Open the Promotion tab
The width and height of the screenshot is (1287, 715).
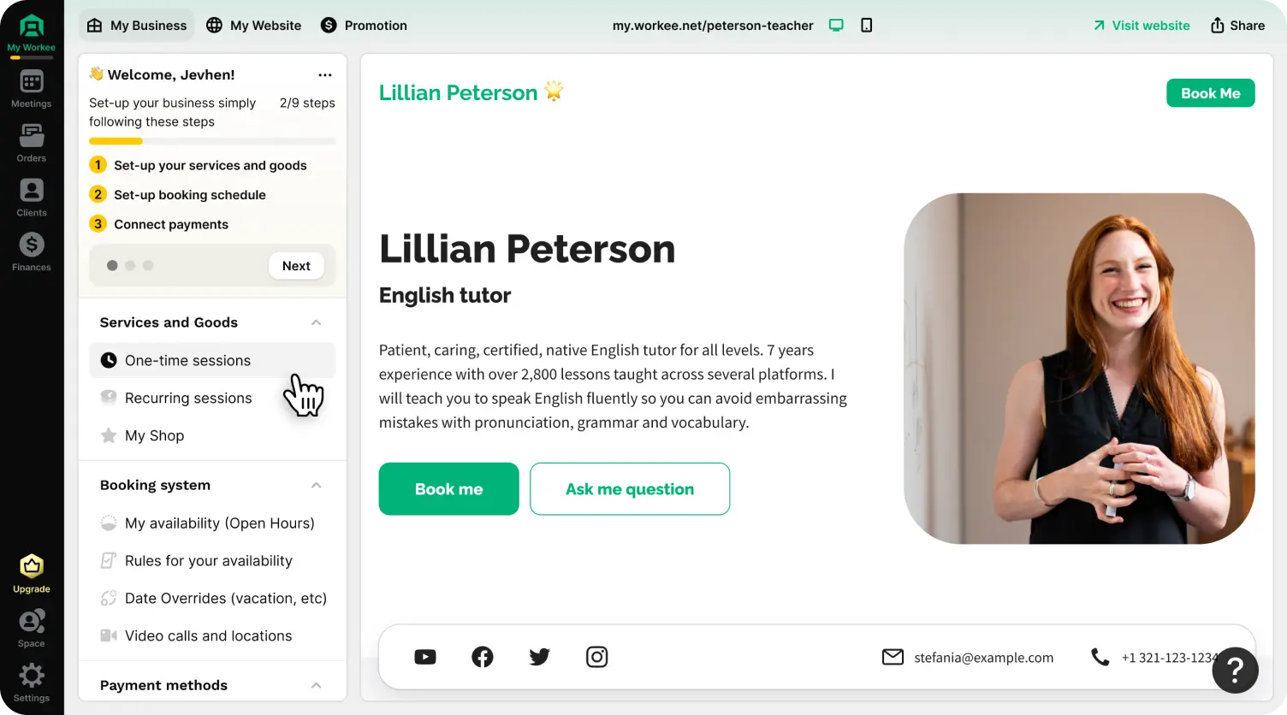pos(363,25)
